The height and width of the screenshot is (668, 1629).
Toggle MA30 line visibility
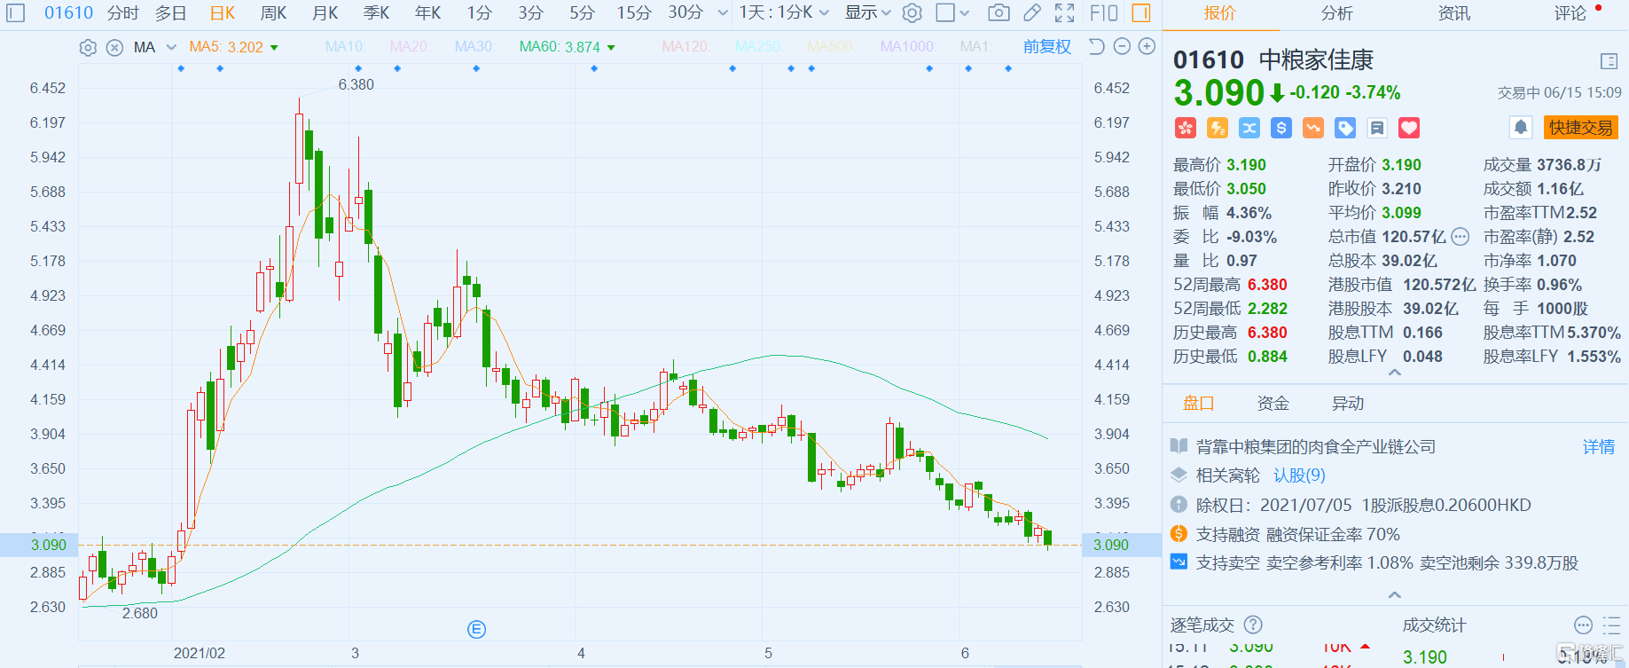click(x=474, y=46)
